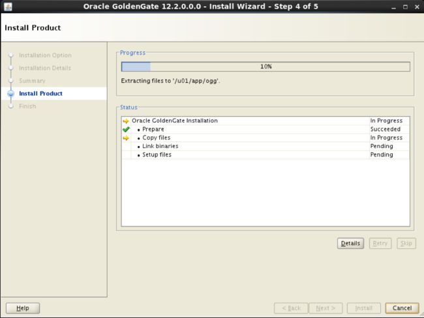Select the Setup files status row
This screenshot has height=318, width=424.
[x=265, y=155]
